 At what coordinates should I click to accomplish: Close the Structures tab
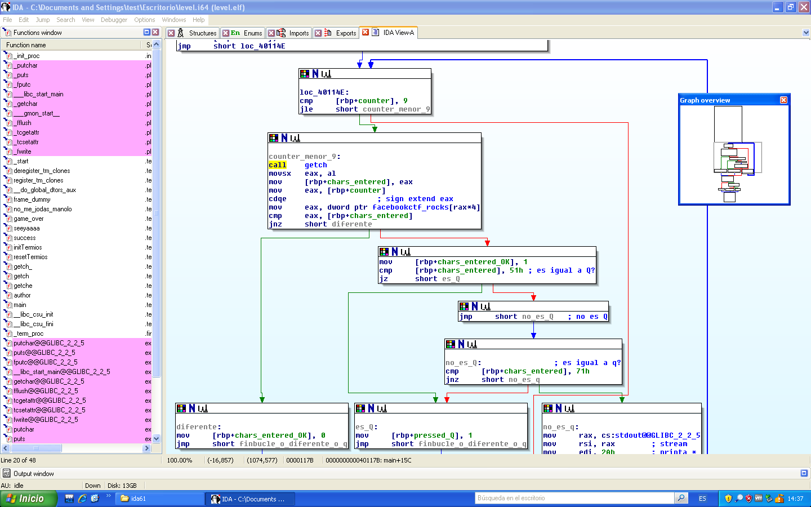click(x=171, y=33)
